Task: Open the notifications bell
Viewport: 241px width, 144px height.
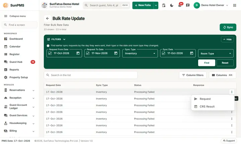Action: click(180, 5)
